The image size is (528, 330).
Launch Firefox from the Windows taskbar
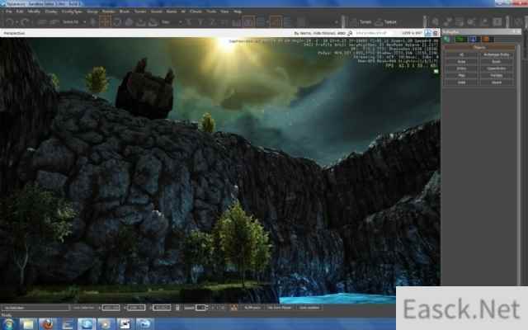click(46, 323)
